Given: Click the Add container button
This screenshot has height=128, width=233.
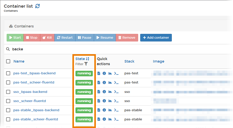Looking at the screenshot, I should 156,38.
